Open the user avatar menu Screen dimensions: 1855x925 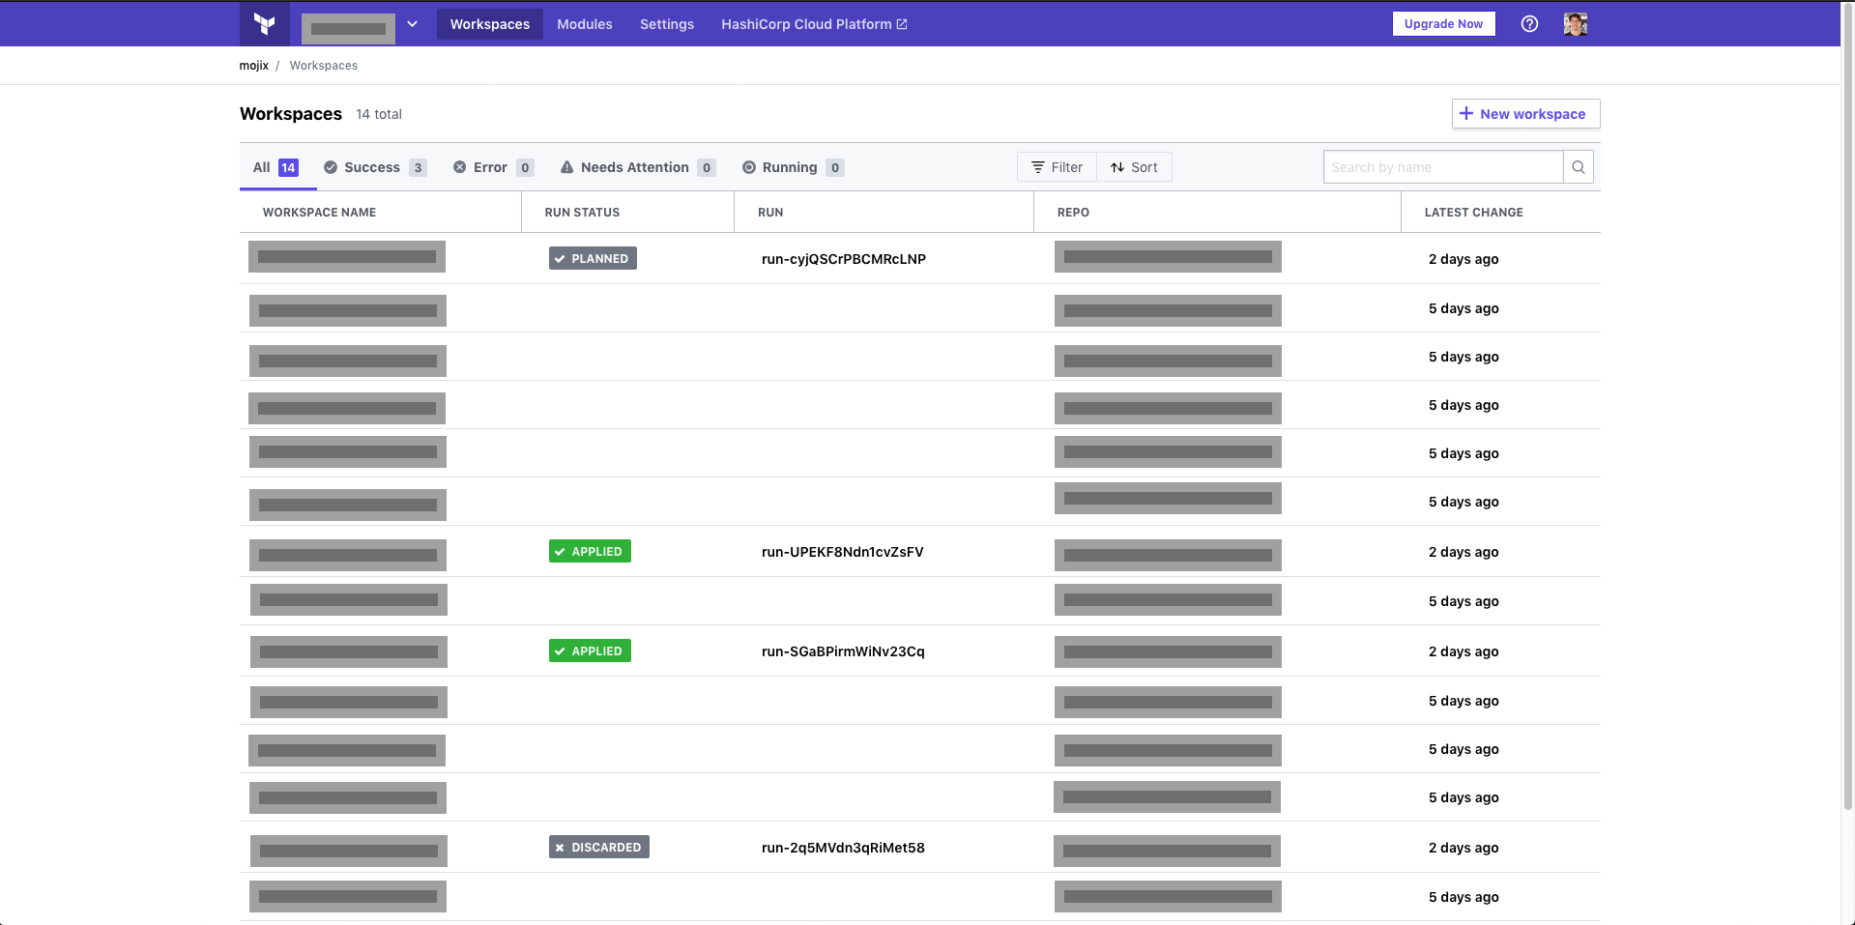(x=1575, y=24)
